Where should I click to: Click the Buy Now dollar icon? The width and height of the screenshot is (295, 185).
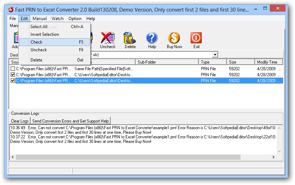coord(174,38)
